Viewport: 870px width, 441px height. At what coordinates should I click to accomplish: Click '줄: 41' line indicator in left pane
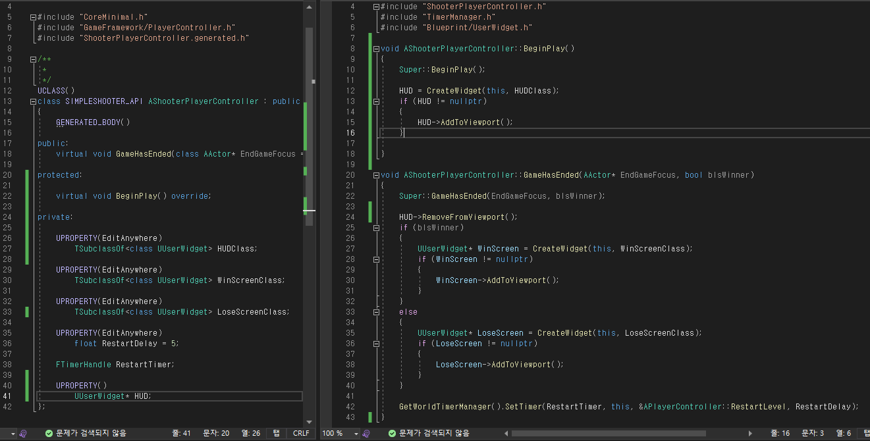(x=181, y=433)
